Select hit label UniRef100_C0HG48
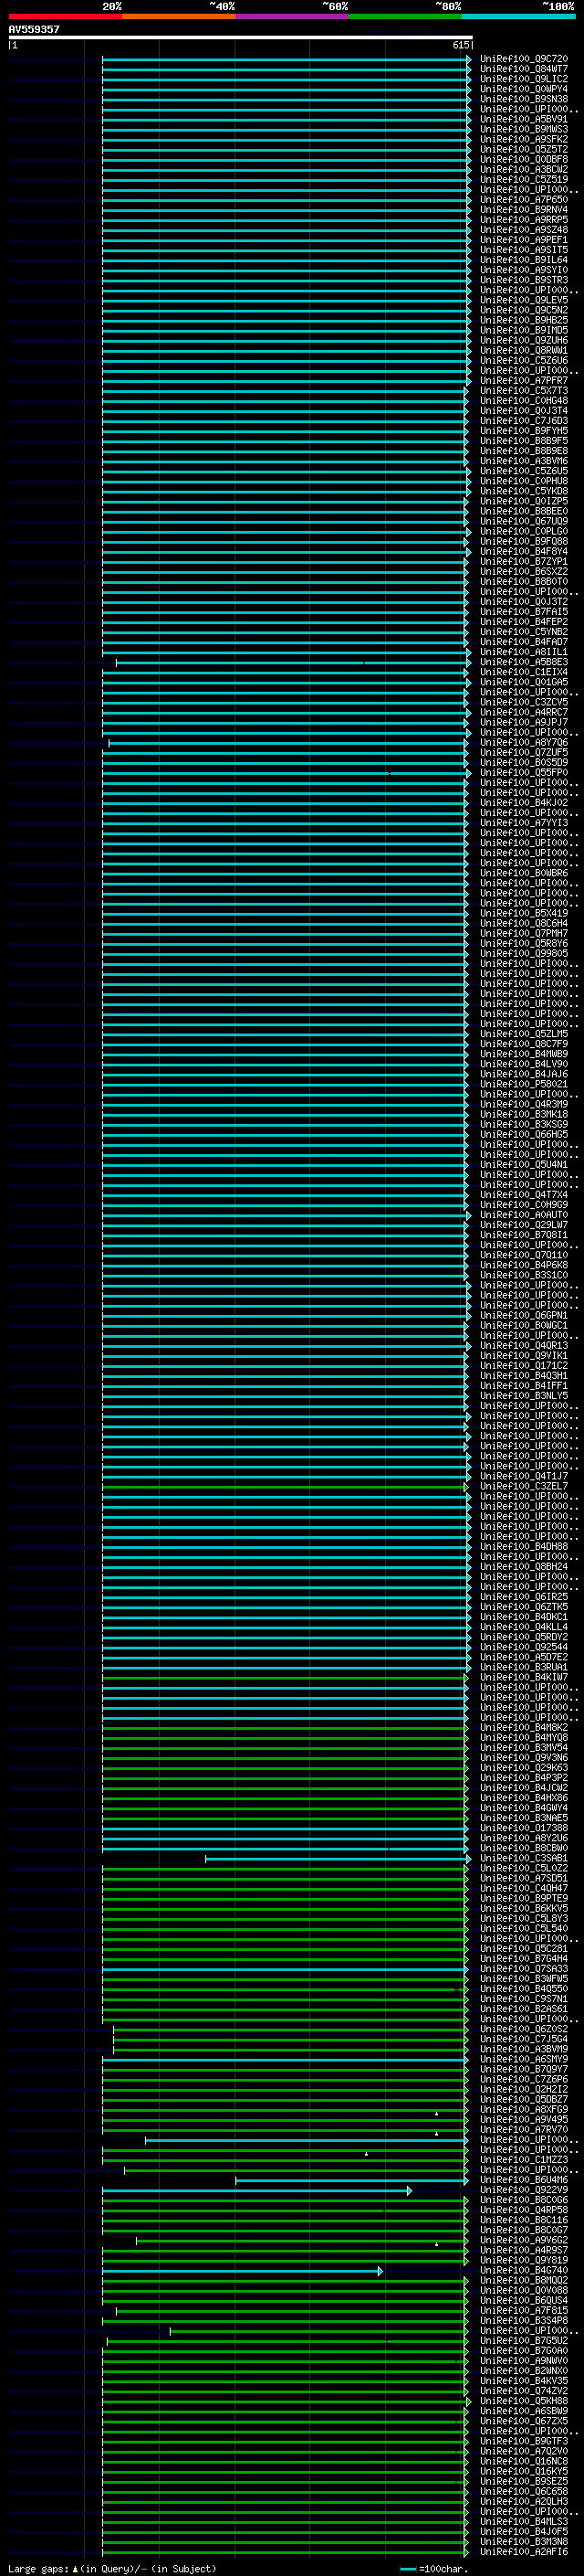This screenshot has width=584, height=2576. [x=524, y=401]
